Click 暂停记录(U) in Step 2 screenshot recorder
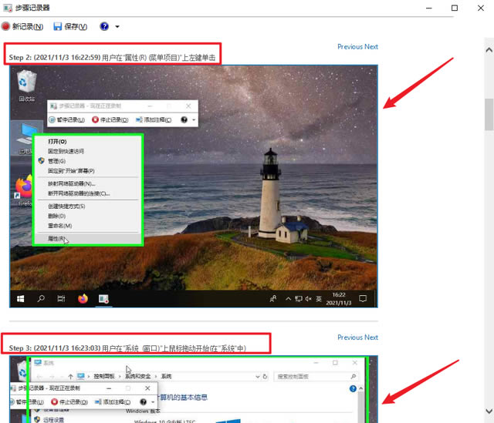Screen dimensions: 494x423 (x=67, y=120)
